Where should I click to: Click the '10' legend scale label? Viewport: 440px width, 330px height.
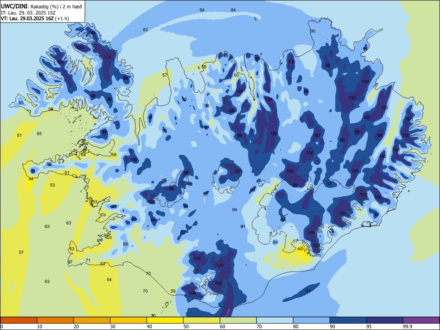(40, 326)
